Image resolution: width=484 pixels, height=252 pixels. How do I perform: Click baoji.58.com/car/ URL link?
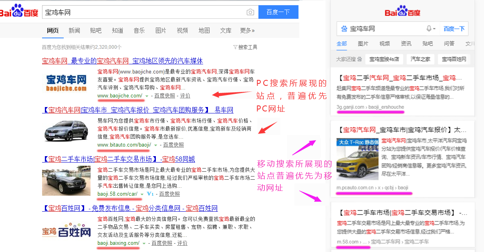117,194
